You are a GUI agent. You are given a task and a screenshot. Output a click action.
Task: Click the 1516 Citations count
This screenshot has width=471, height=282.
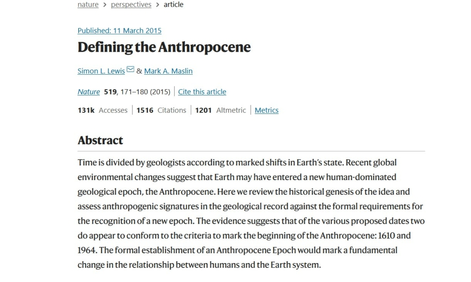161,110
